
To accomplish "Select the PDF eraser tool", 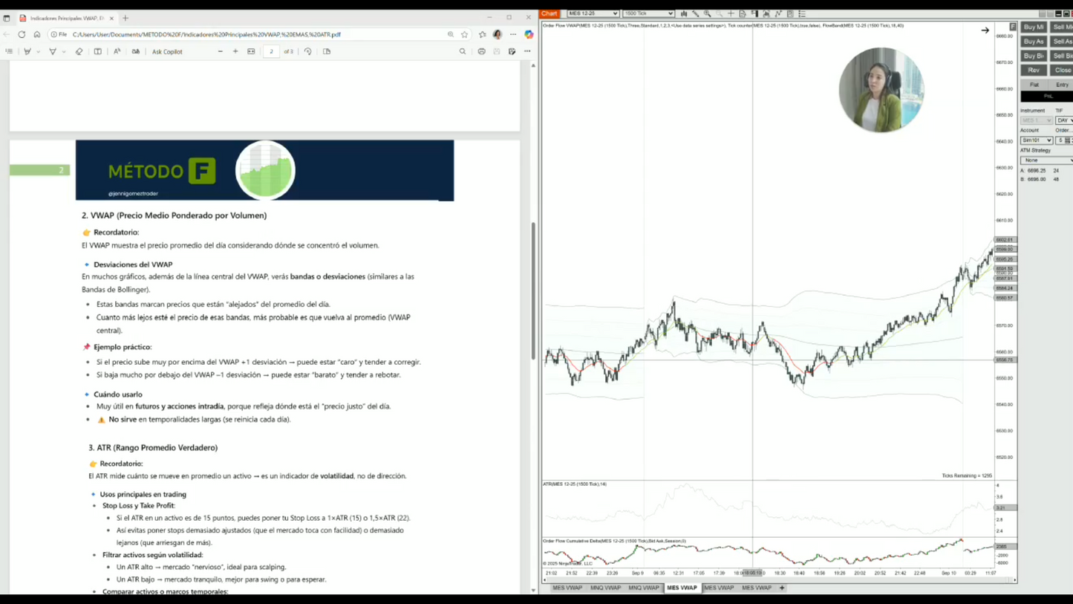I will click(79, 51).
